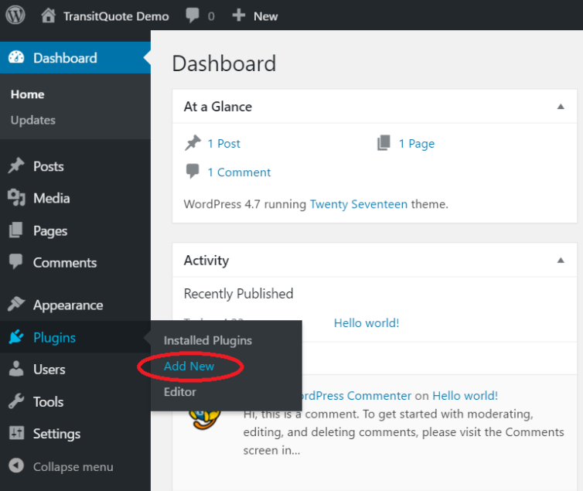
Task: Open Updates under Dashboard
Action: coord(33,120)
